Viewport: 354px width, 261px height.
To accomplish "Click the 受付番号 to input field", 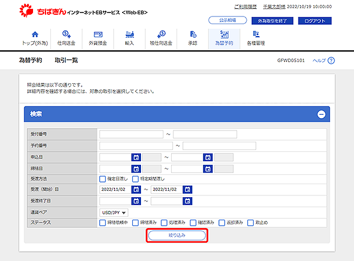I will (x=205, y=134).
